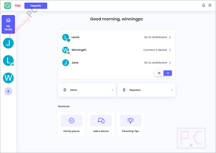The height and width of the screenshot is (153, 216).
Task: Open Jane's profile avatar in sidebar
Action: (x=8, y=43)
